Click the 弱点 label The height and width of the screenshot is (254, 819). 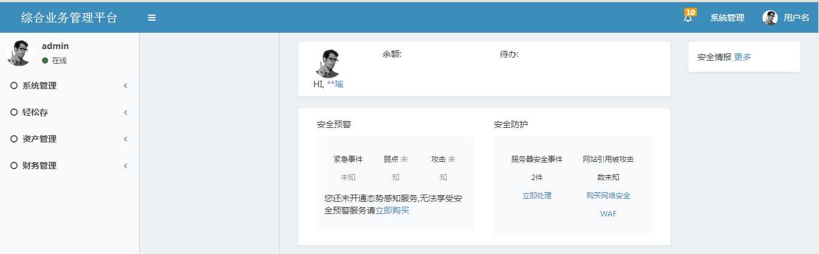point(390,159)
